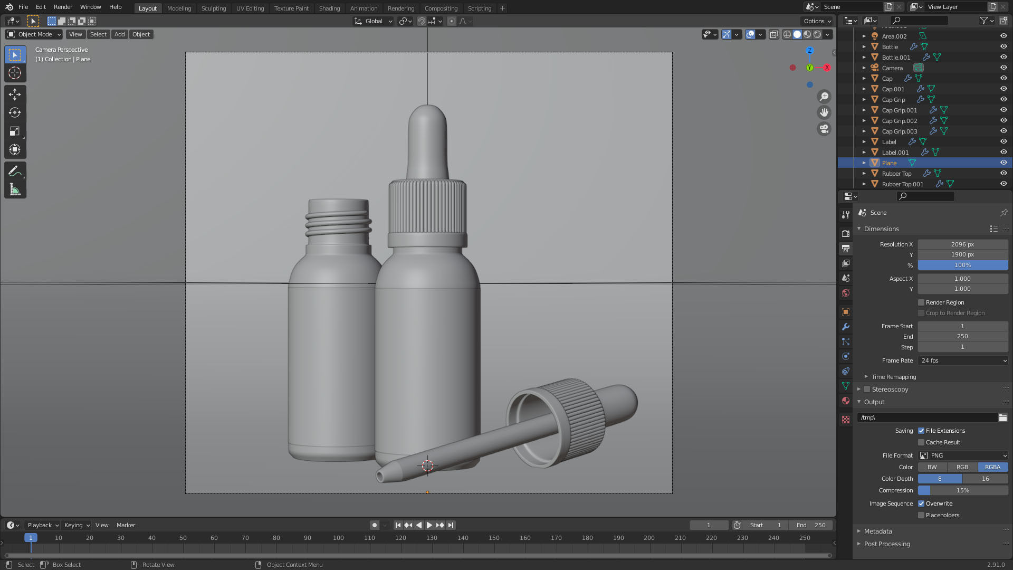Toggle the Overwrite checkbox
1013x570 pixels.
tap(921, 503)
